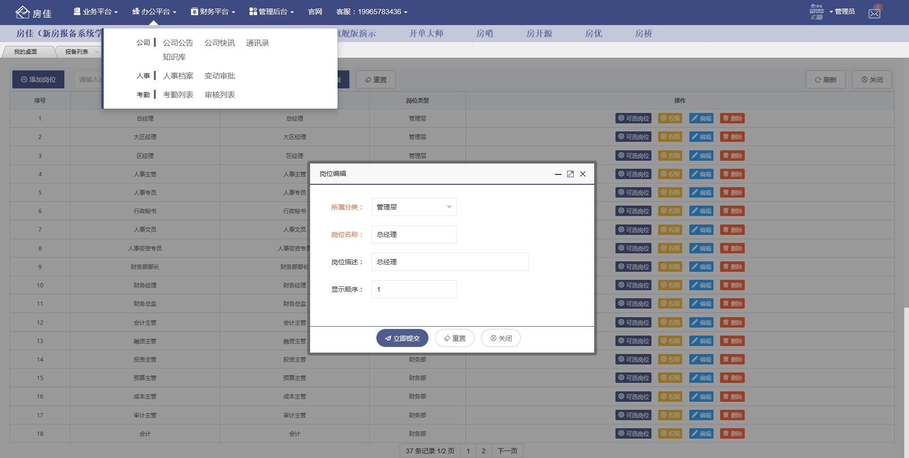The height and width of the screenshot is (458, 909).
Task: Open the 添加岗位 button with plus icon
Action: point(38,79)
